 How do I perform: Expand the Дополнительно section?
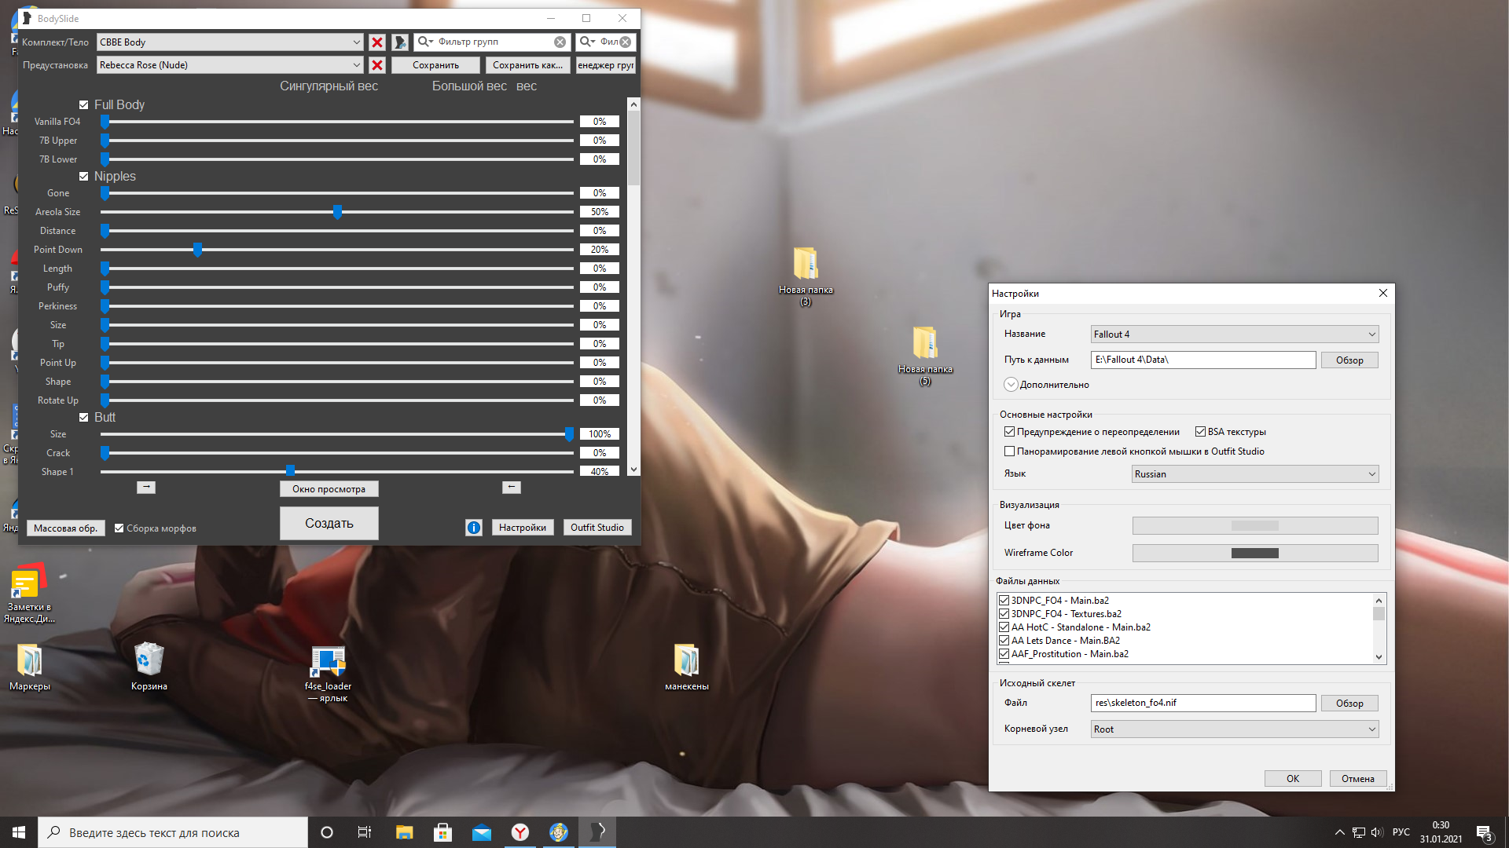click(1011, 385)
